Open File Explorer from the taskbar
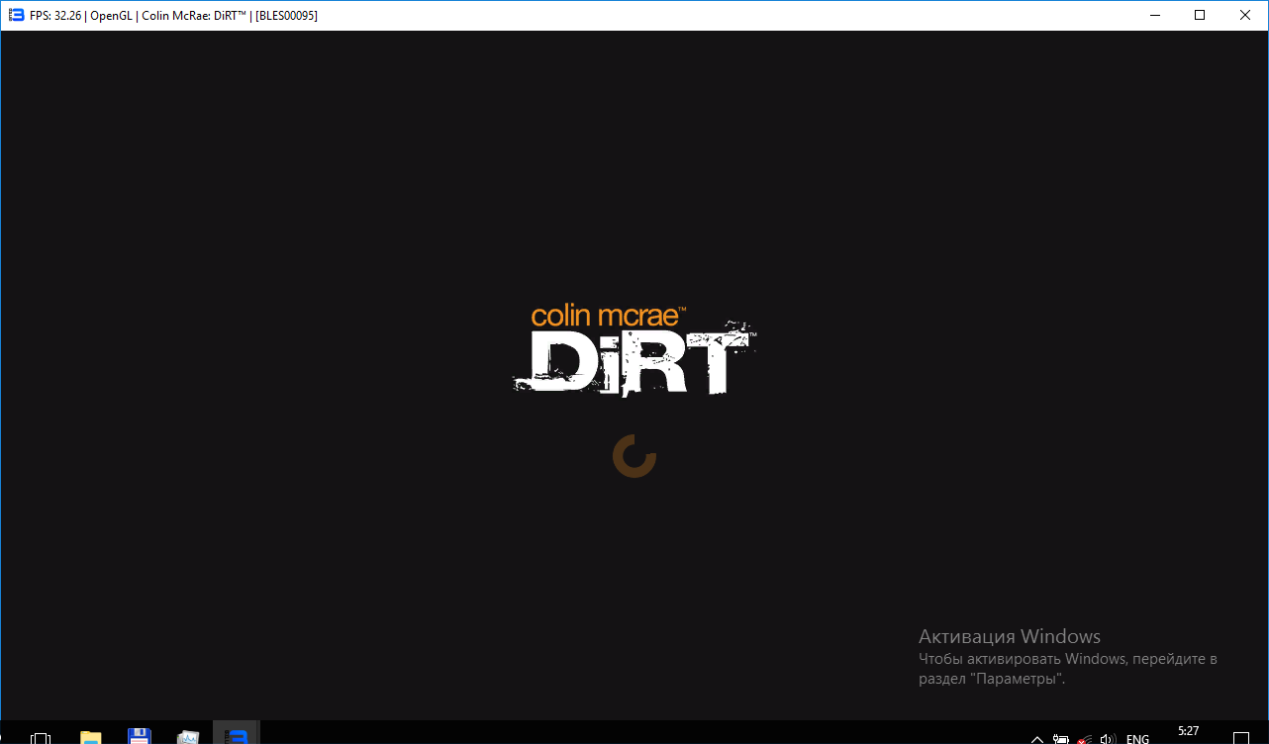1269x744 pixels. pyautogui.click(x=90, y=737)
